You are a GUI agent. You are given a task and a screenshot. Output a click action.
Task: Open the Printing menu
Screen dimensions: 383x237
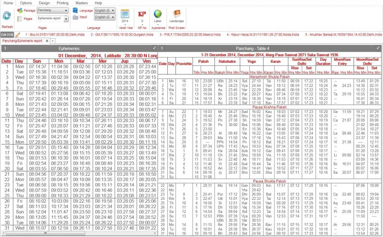coord(62,3)
